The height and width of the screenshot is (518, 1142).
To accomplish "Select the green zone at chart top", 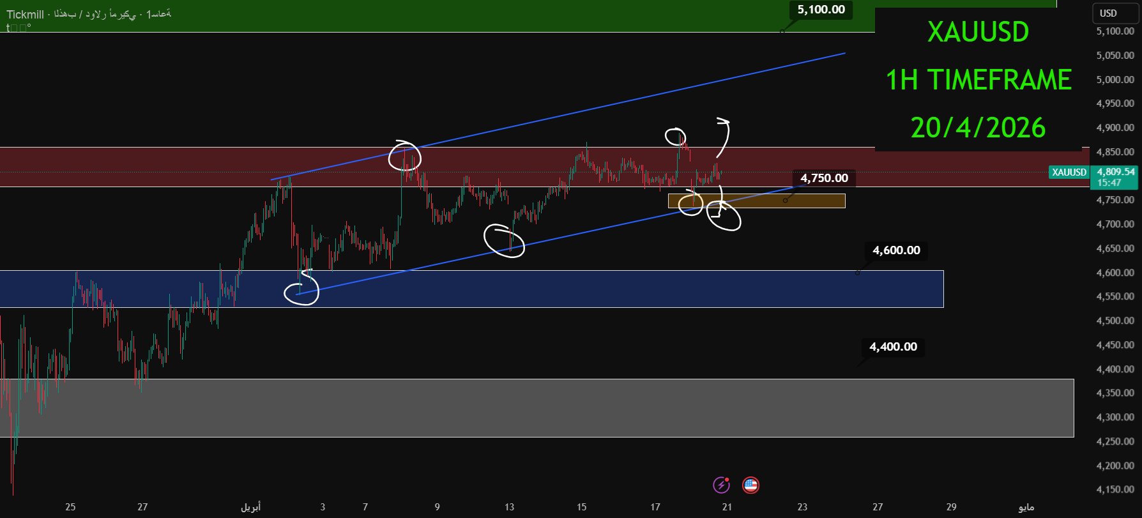I will (383, 16).
